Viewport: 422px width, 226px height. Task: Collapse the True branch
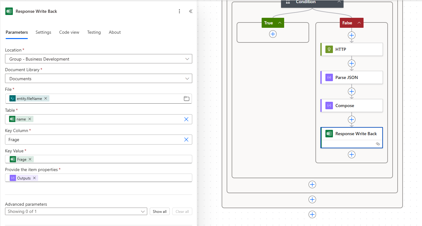pyautogui.click(x=279, y=23)
